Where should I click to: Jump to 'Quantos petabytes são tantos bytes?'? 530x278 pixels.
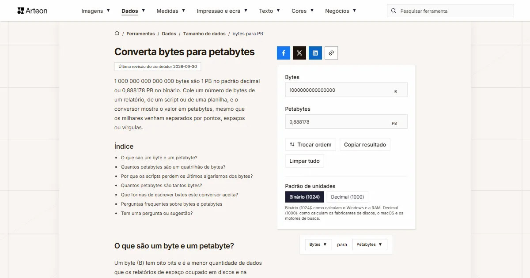pos(162,185)
